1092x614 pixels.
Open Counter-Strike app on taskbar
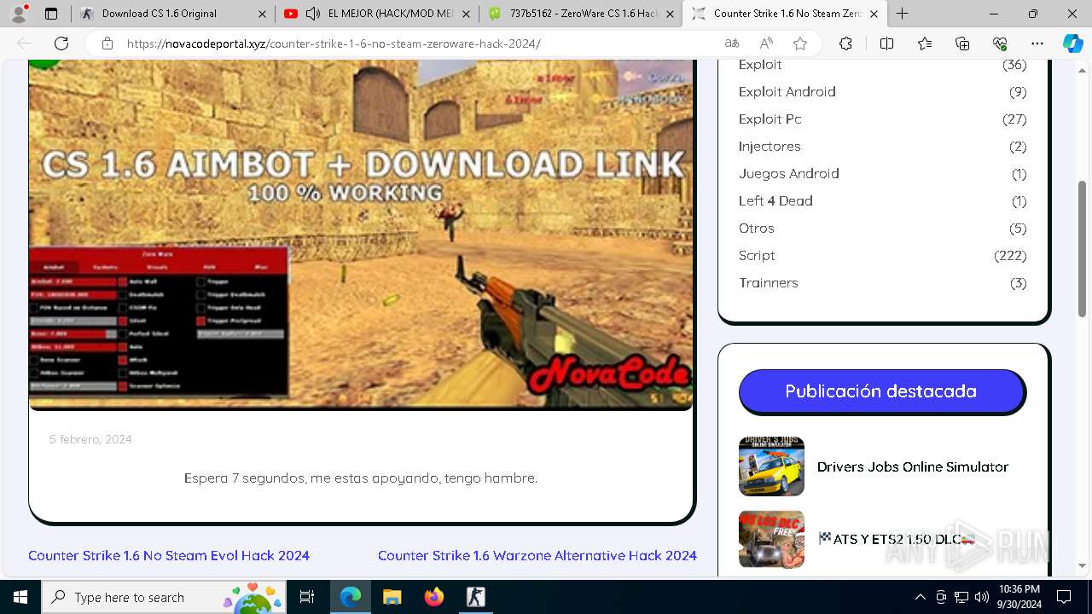pyautogui.click(x=475, y=597)
